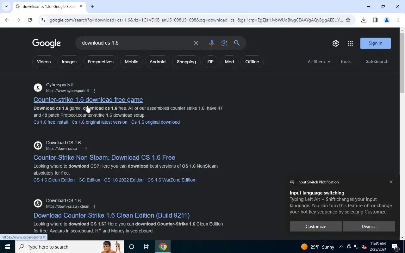Screen dimensions: 405x253
Task: Click the address bar URL
Action: pos(196,20)
